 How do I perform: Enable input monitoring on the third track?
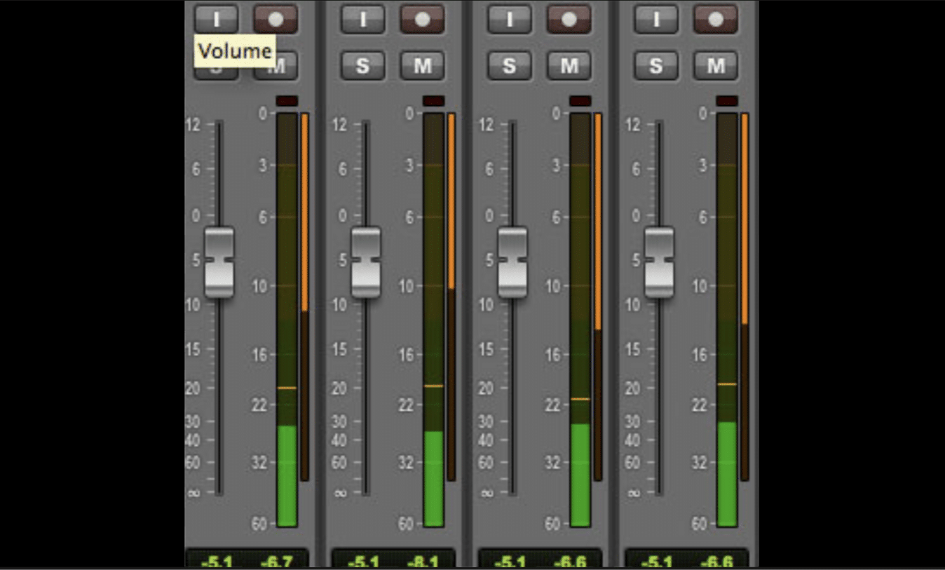tap(510, 19)
